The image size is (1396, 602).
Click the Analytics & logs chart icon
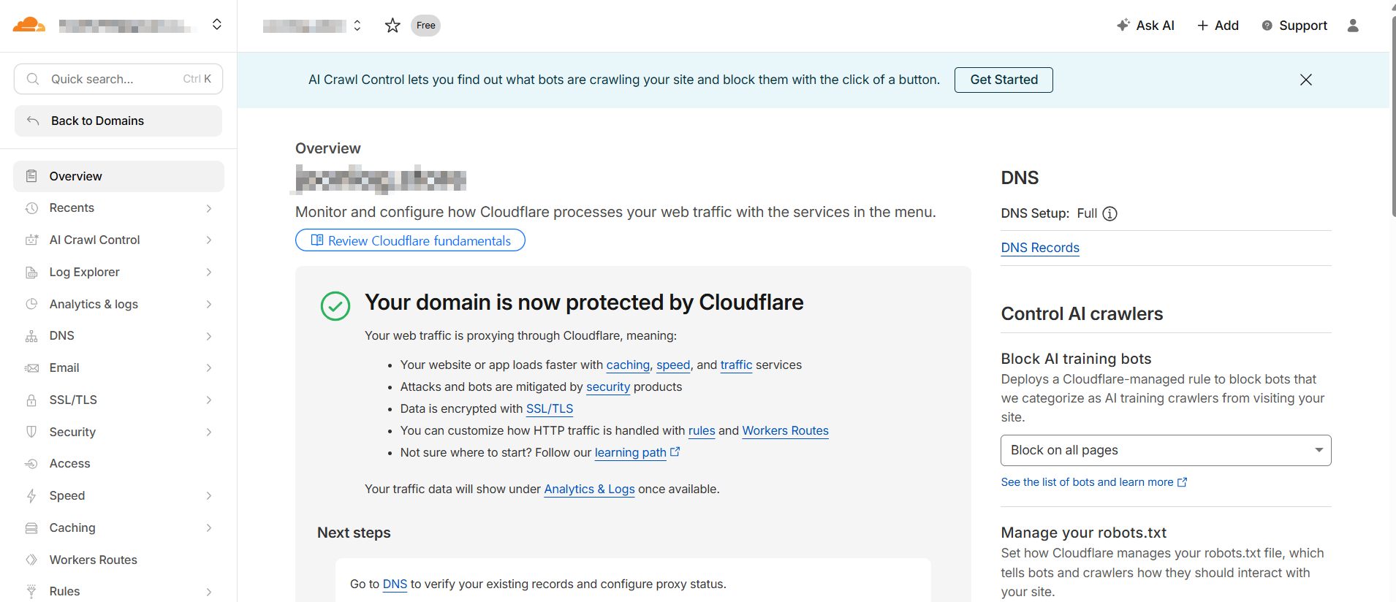pyautogui.click(x=31, y=304)
